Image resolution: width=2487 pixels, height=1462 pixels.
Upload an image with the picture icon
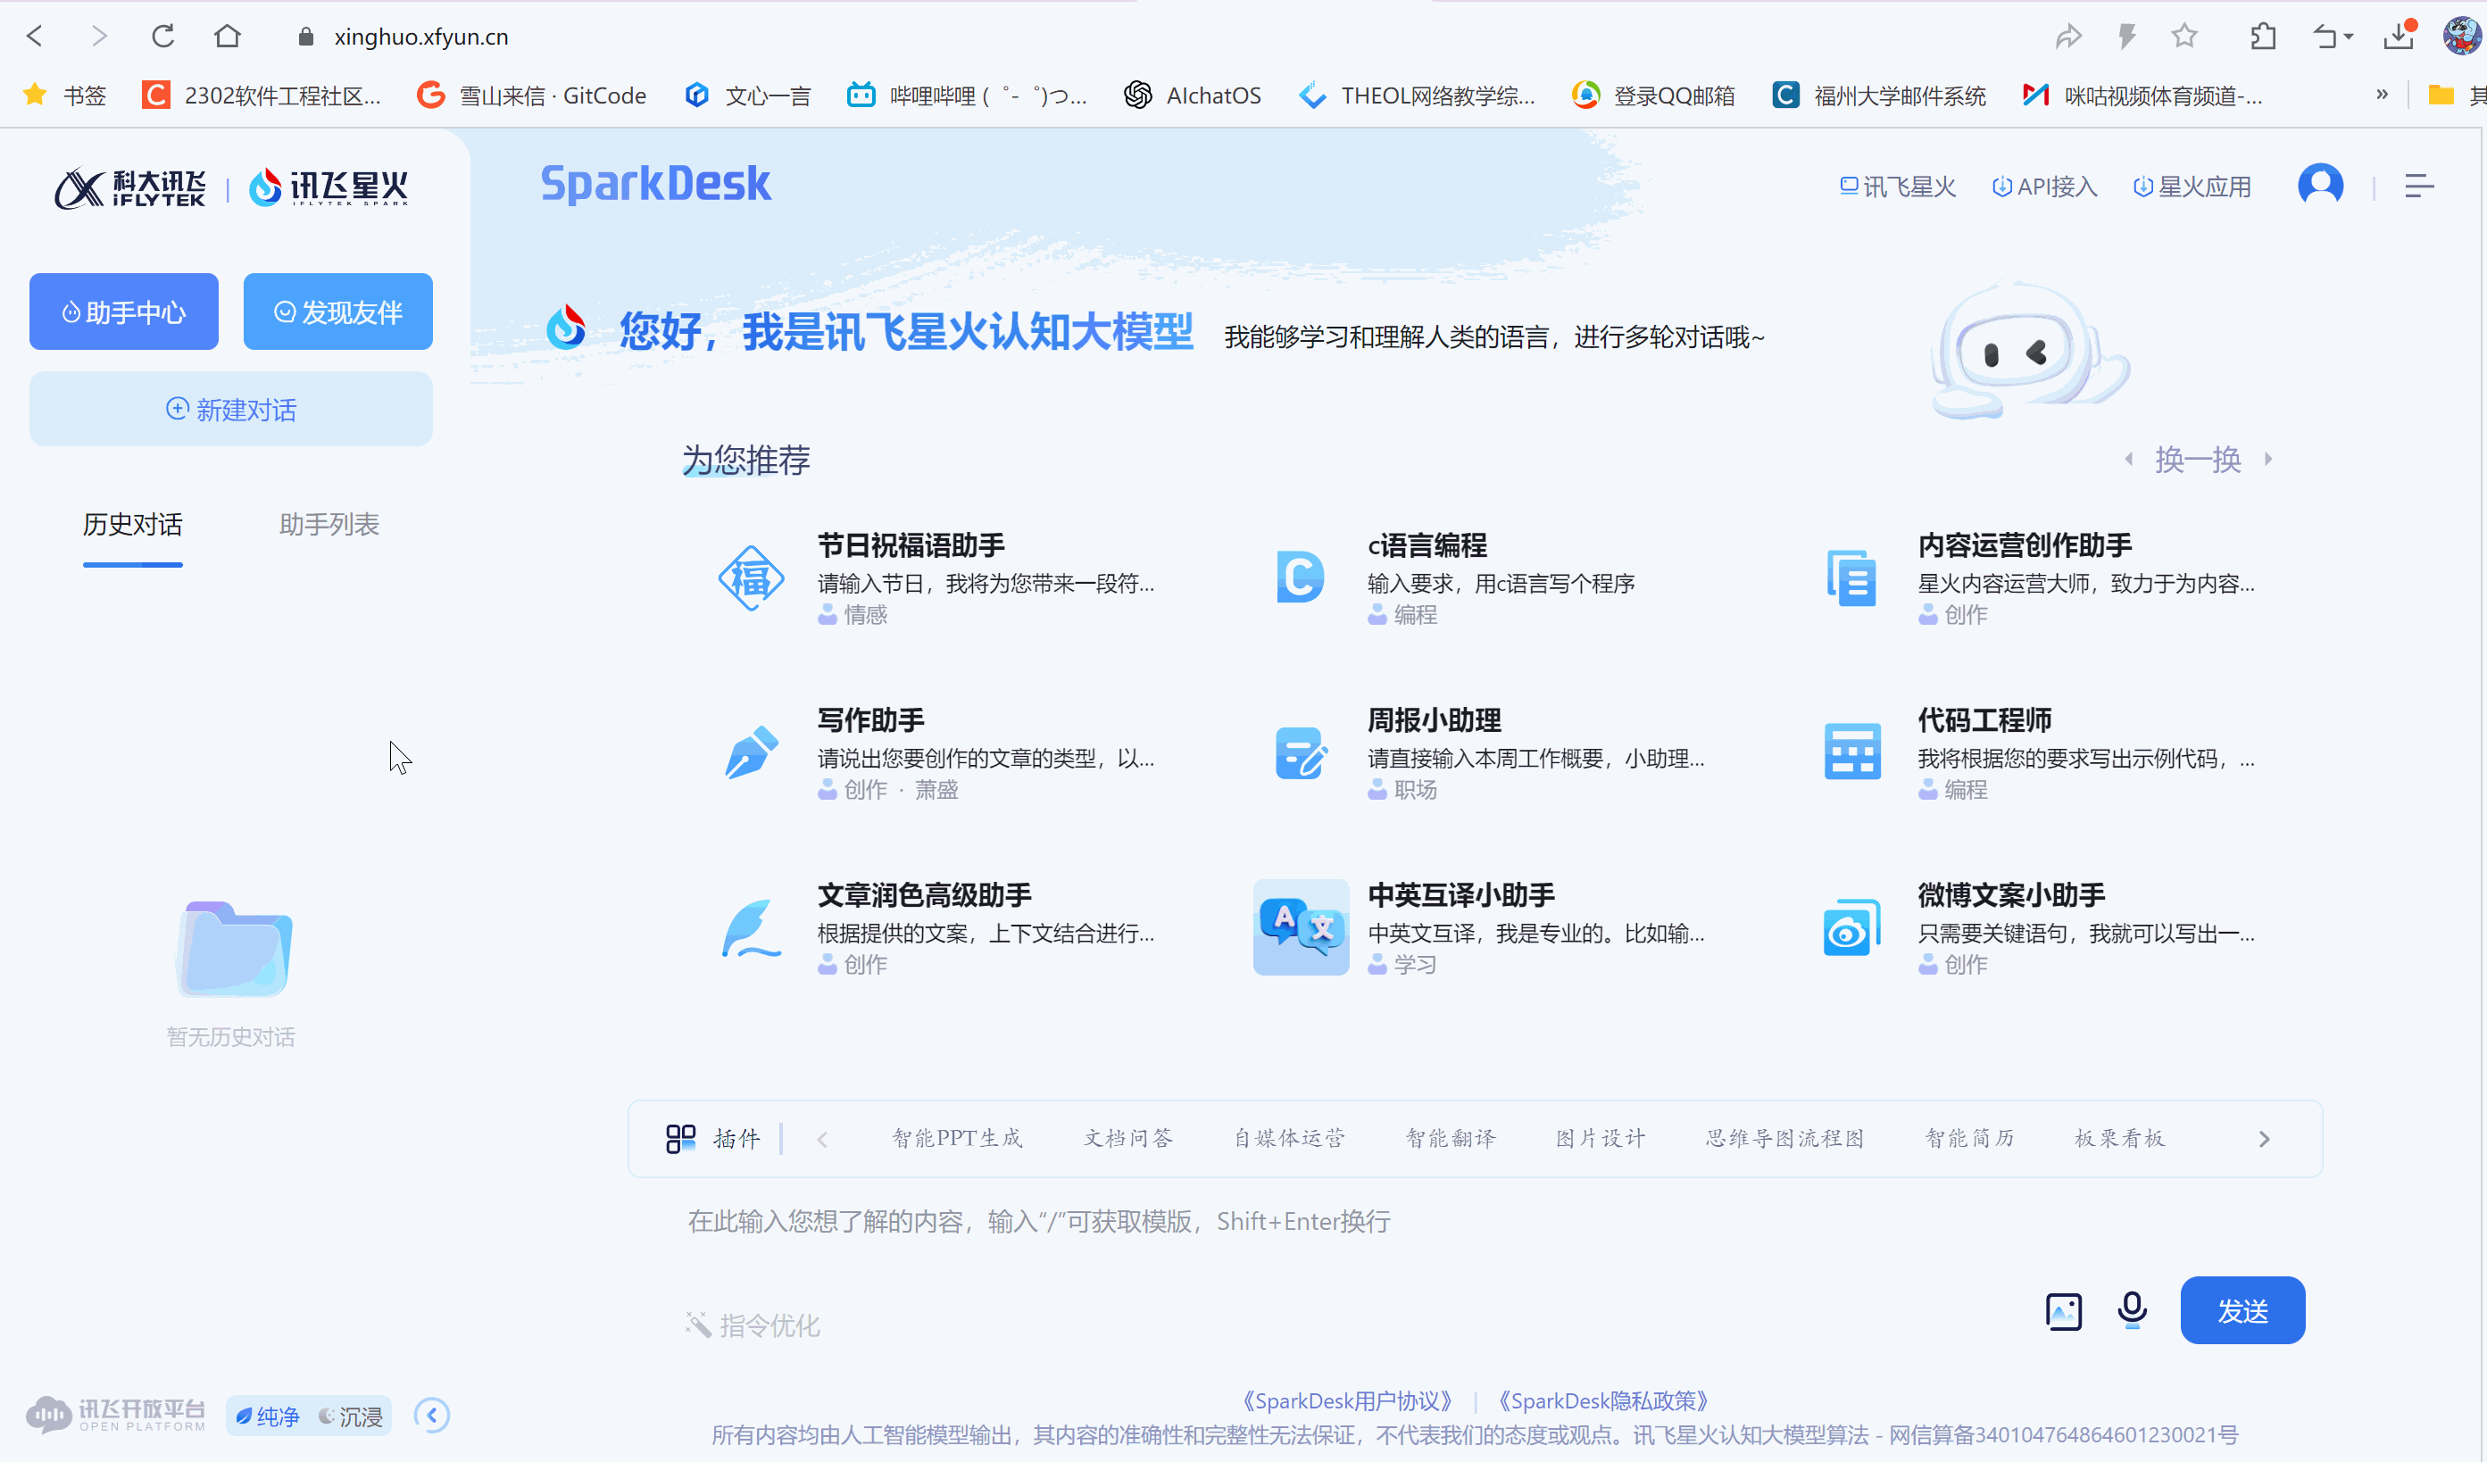(x=2064, y=1312)
